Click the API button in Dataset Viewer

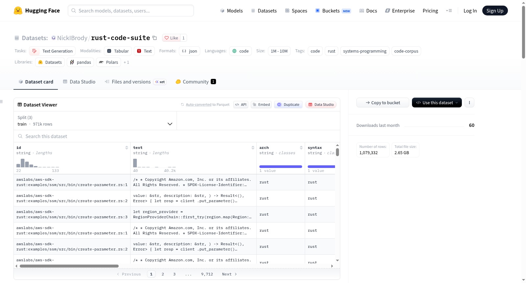(241, 105)
